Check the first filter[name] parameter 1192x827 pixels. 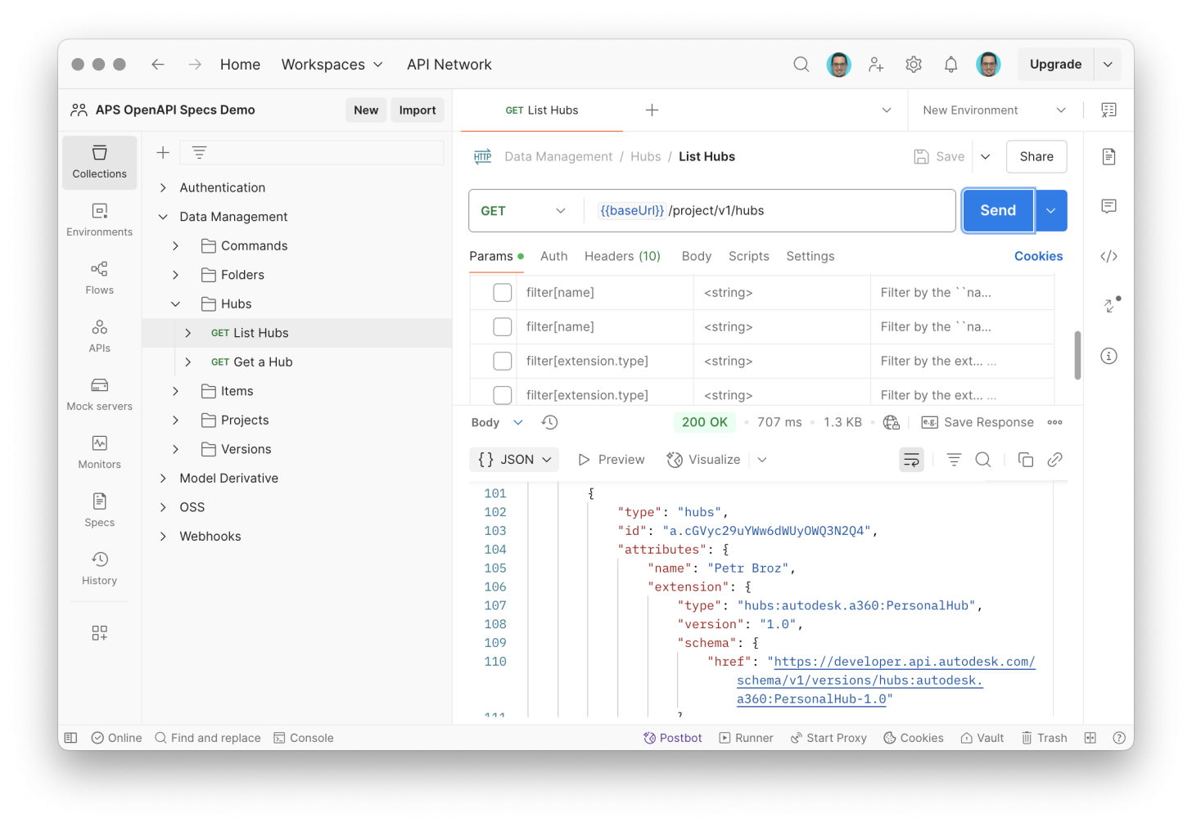click(x=503, y=293)
